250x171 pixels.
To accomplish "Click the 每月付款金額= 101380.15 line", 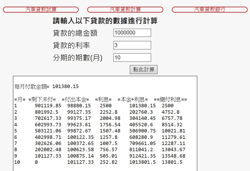I will [x=46, y=86].
